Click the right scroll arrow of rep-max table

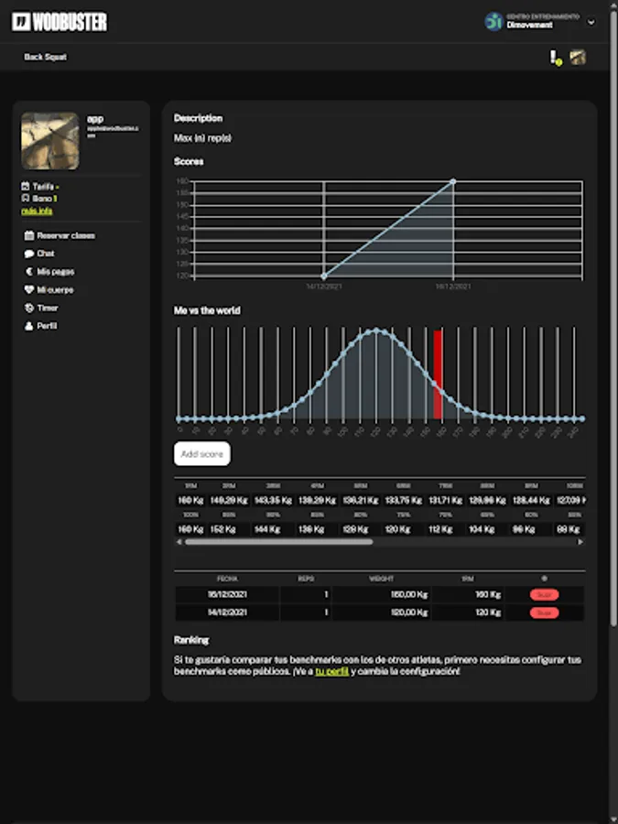click(580, 542)
